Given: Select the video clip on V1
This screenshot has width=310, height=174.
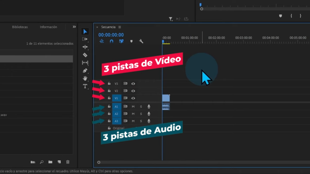Looking at the screenshot, I should tap(166, 98).
